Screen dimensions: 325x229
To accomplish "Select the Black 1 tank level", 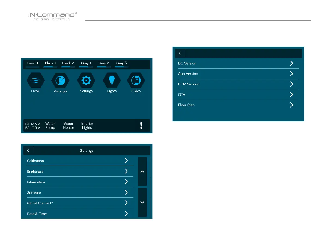I will 50,64.
